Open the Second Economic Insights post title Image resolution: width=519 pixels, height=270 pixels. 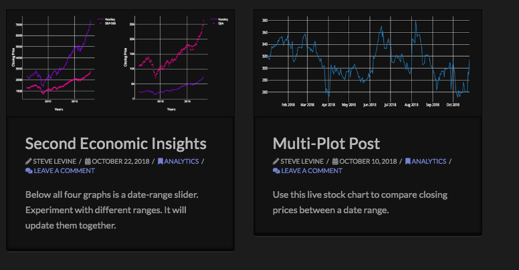tap(116, 143)
